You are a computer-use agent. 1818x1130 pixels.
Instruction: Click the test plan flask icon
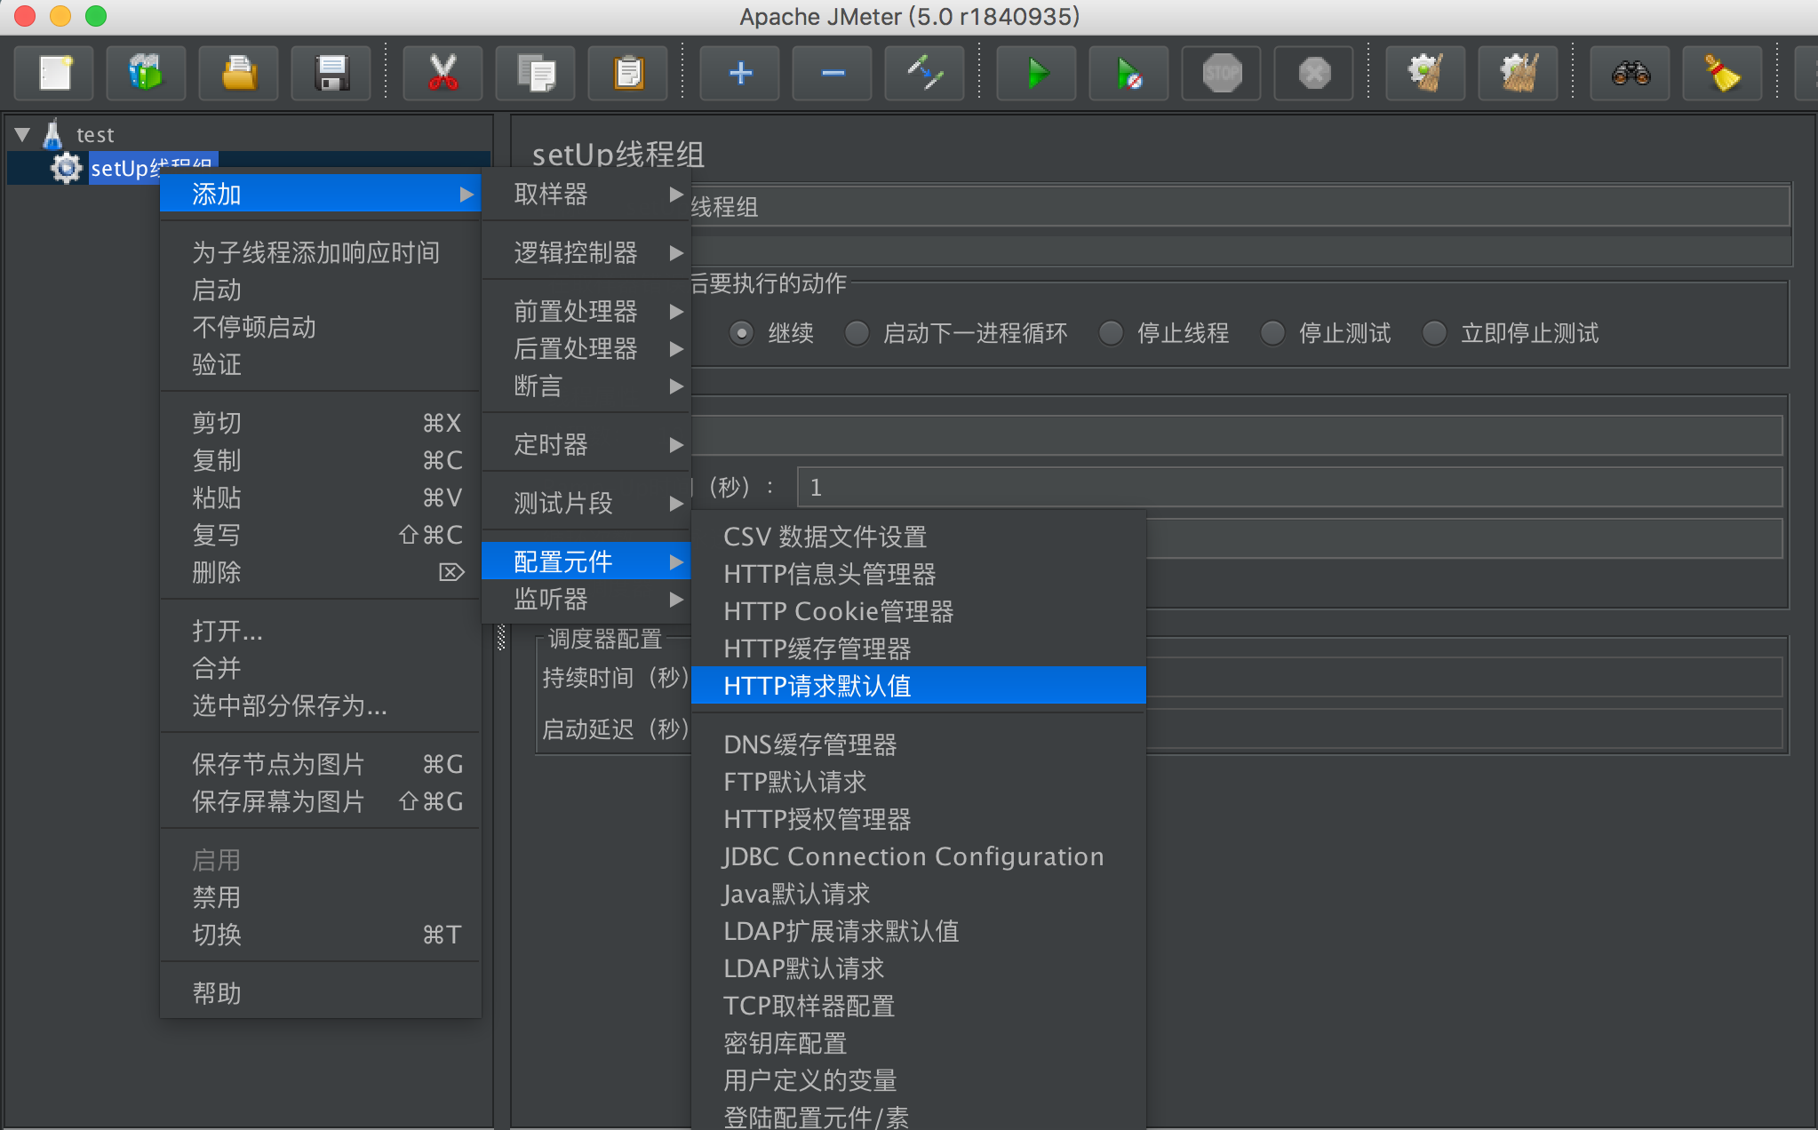[x=53, y=134]
